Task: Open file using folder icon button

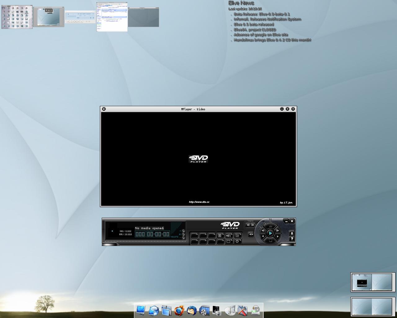Action: click(x=237, y=235)
